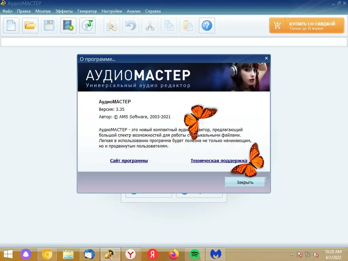The height and width of the screenshot is (261, 348).
Task: Click the audio CD music-note icon
Action: 87,25
